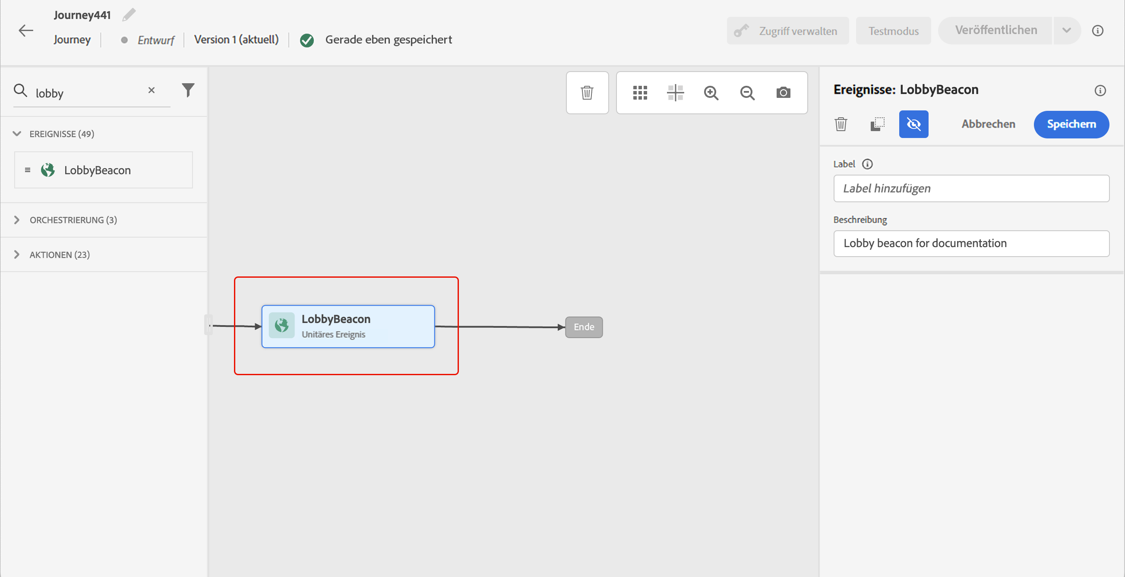The width and height of the screenshot is (1125, 577).
Task: Expand the ORCHESTRIERUNG section
Action: (x=17, y=220)
